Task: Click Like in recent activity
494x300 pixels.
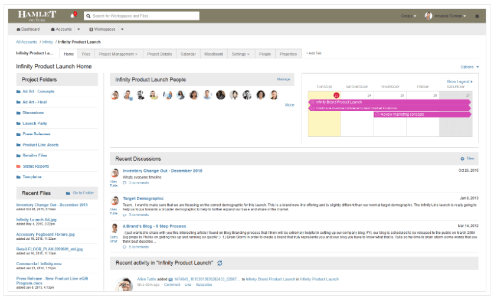Action: [188, 285]
